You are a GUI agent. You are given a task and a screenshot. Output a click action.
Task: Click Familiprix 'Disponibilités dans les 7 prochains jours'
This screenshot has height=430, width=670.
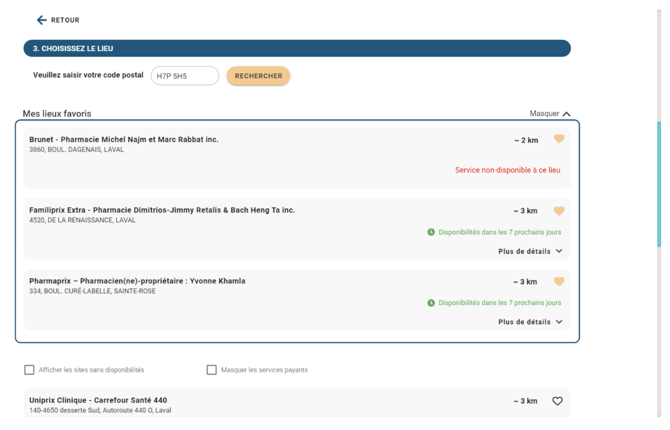click(x=499, y=232)
